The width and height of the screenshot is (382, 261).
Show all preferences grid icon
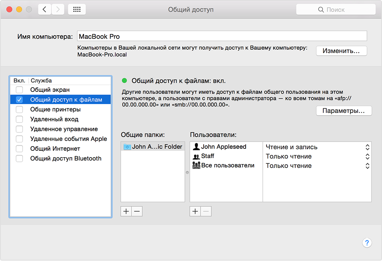coord(76,10)
